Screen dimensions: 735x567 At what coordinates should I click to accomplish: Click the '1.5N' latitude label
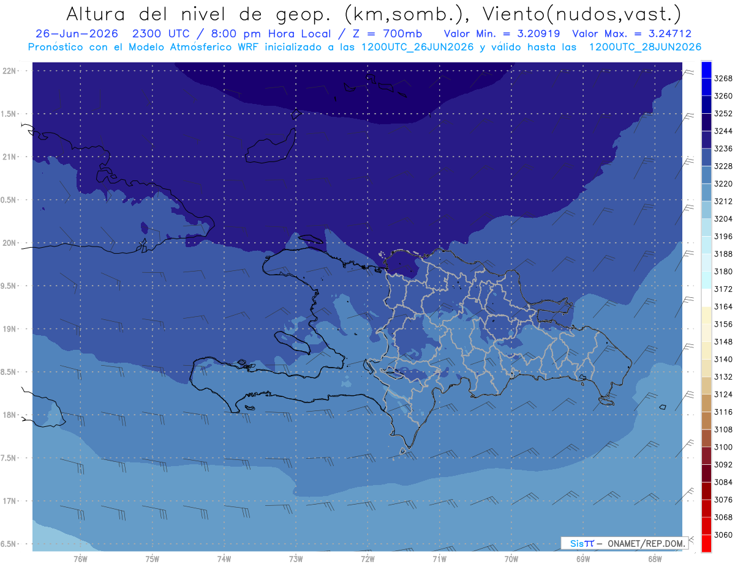click(8, 114)
